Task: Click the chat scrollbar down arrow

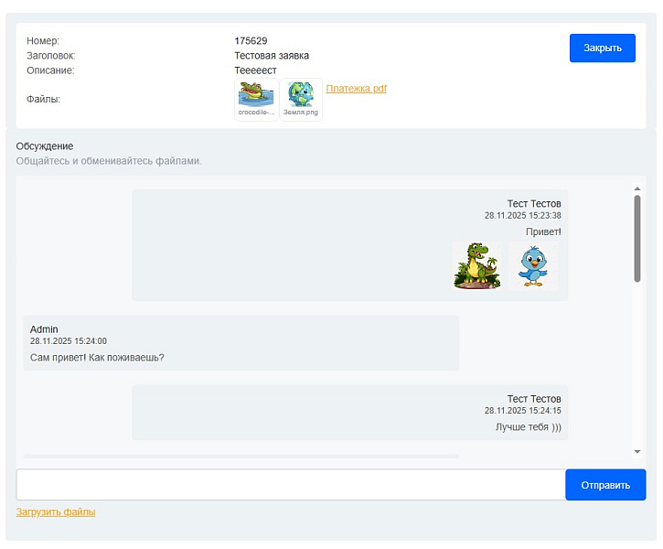Action: click(x=637, y=451)
